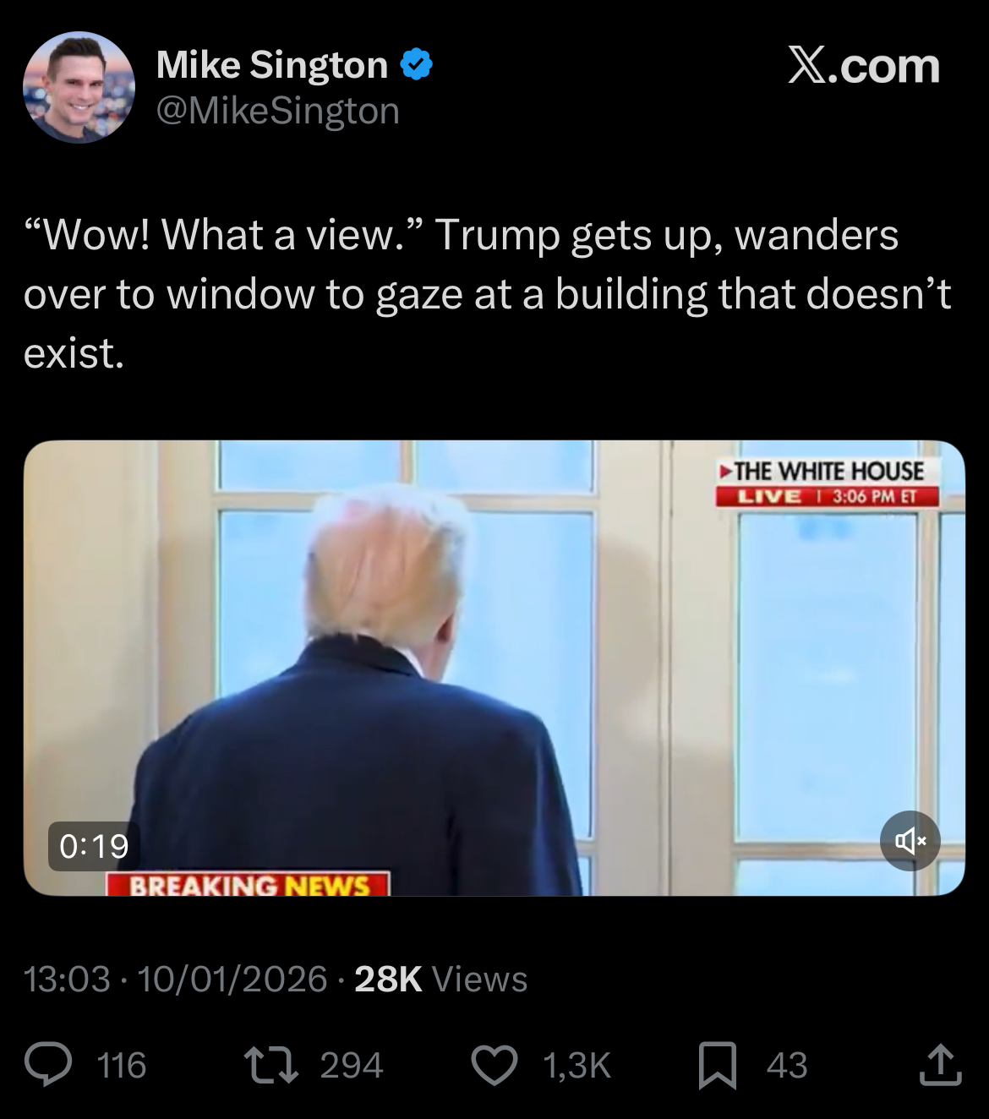View the 294 reposts count

pyautogui.click(x=352, y=1065)
